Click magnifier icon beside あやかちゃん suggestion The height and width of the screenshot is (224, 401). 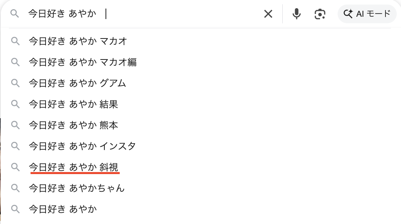(x=15, y=188)
